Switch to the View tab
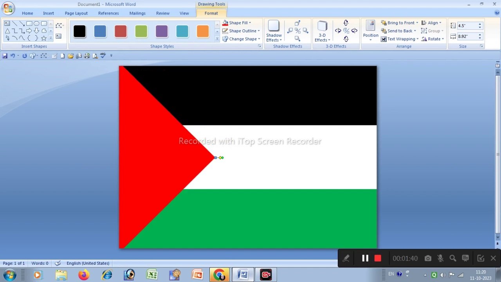The height and width of the screenshot is (282, 501). pos(184,13)
